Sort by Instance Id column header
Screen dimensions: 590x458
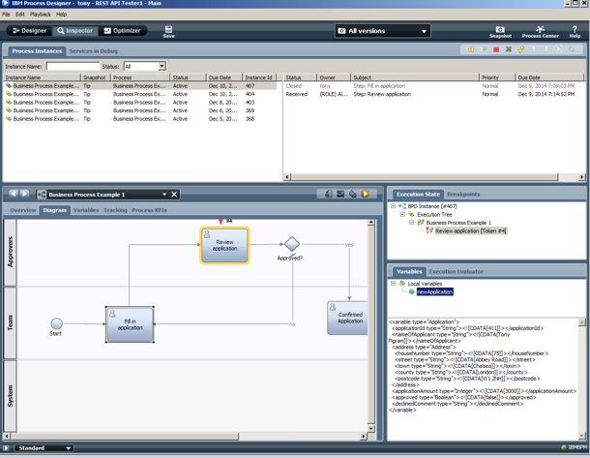tap(259, 77)
